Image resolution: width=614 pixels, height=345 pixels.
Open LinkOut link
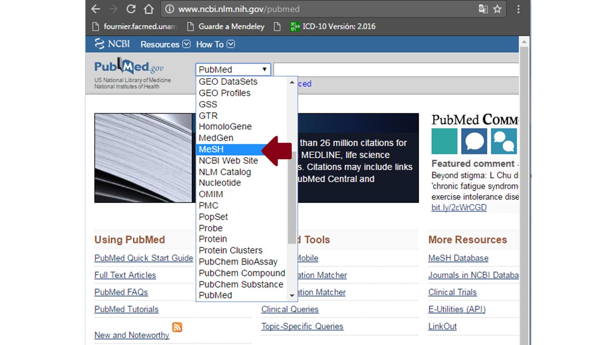(x=443, y=326)
